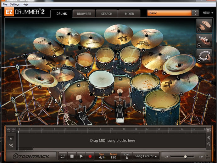Start recording with the red button

[x=90, y=156]
